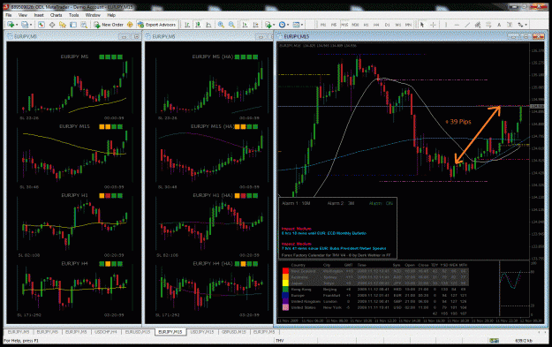The height and width of the screenshot is (347, 552).
Task: Select the Text Label tool
Action: [x=510, y=25]
